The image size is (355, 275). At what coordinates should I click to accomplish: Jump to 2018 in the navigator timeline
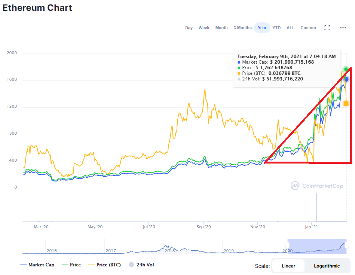click(x=170, y=251)
